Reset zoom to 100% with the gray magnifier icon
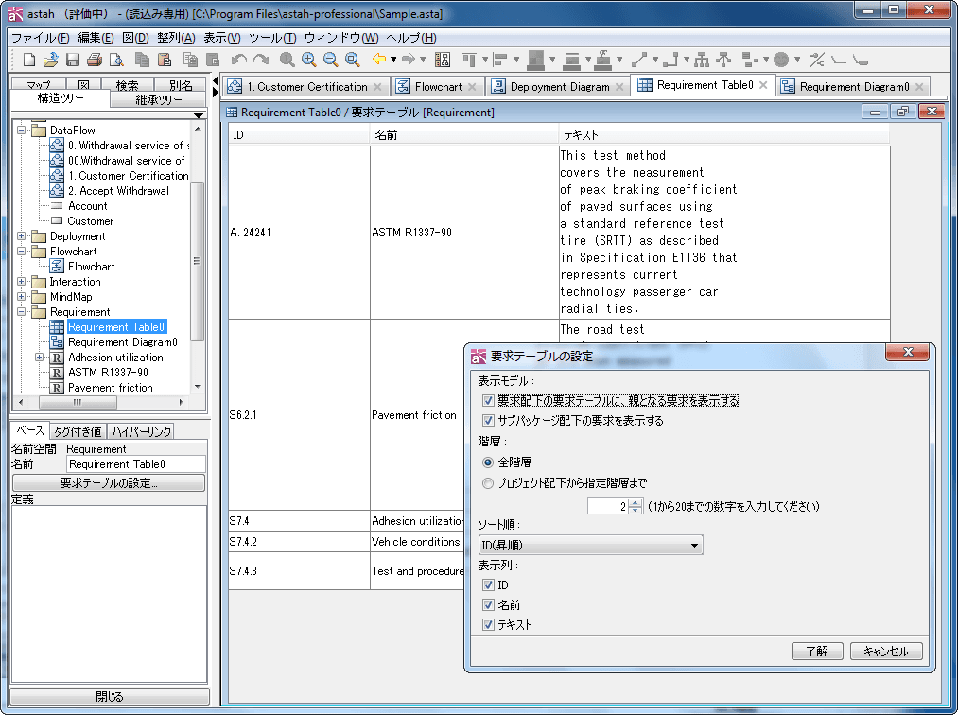The width and height of the screenshot is (958, 715). tap(287, 60)
